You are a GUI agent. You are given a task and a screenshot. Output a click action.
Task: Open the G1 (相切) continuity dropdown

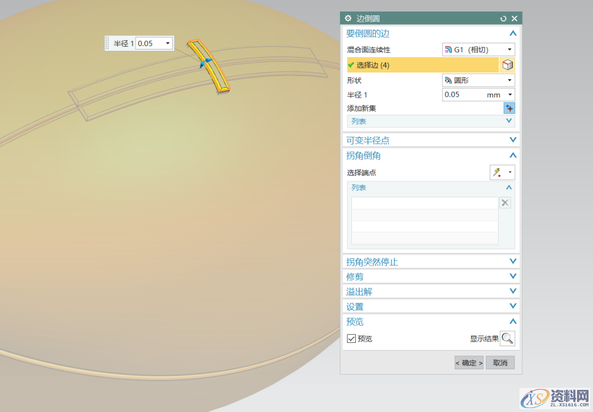point(478,50)
